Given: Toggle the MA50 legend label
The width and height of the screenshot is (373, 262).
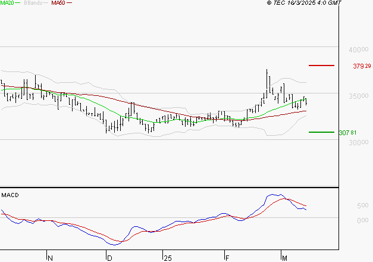Looking at the screenshot, I should [x=58, y=4].
